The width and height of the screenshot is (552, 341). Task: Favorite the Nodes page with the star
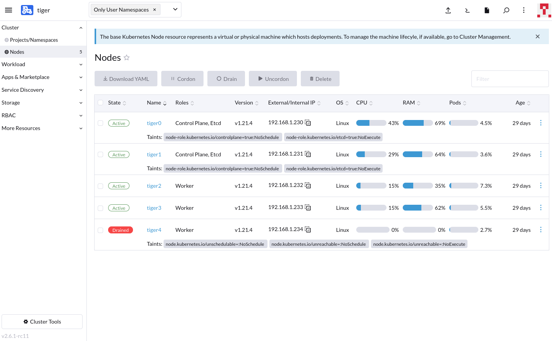(x=126, y=57)
